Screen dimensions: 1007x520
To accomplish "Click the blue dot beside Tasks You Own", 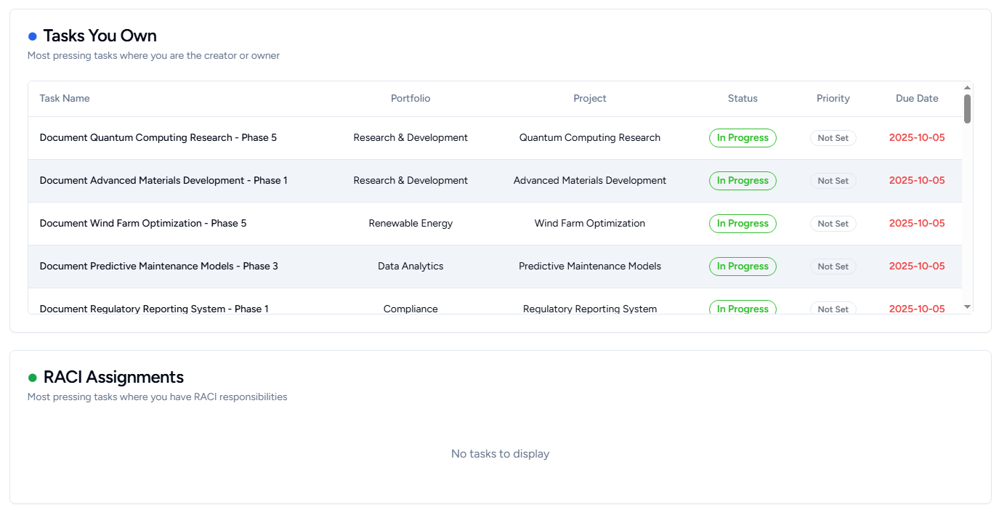I will tap(32, 36).
